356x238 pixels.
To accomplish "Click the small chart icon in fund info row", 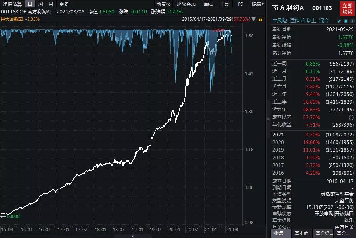I will [x=346, y=21].
